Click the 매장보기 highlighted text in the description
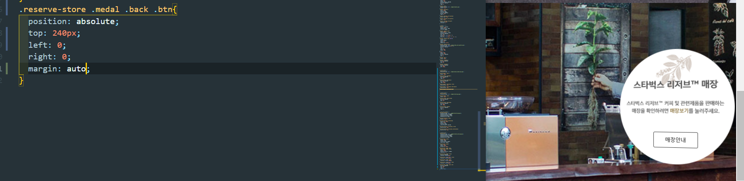This screenshot has width=744, height=181. (679, 111)
